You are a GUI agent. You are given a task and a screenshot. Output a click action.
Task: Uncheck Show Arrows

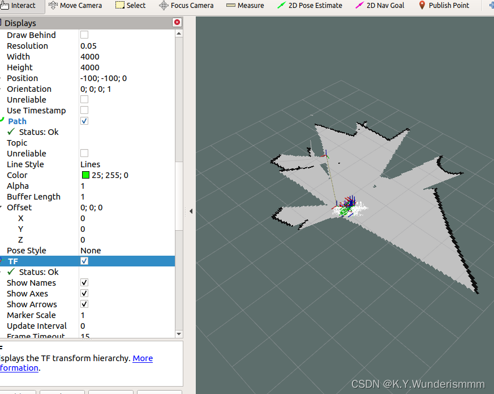(84, 304)
